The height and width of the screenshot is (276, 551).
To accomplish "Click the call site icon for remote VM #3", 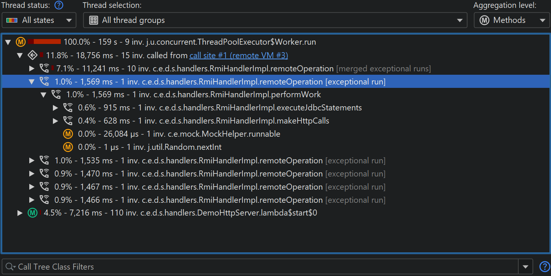I will click(x=33, y=56).
